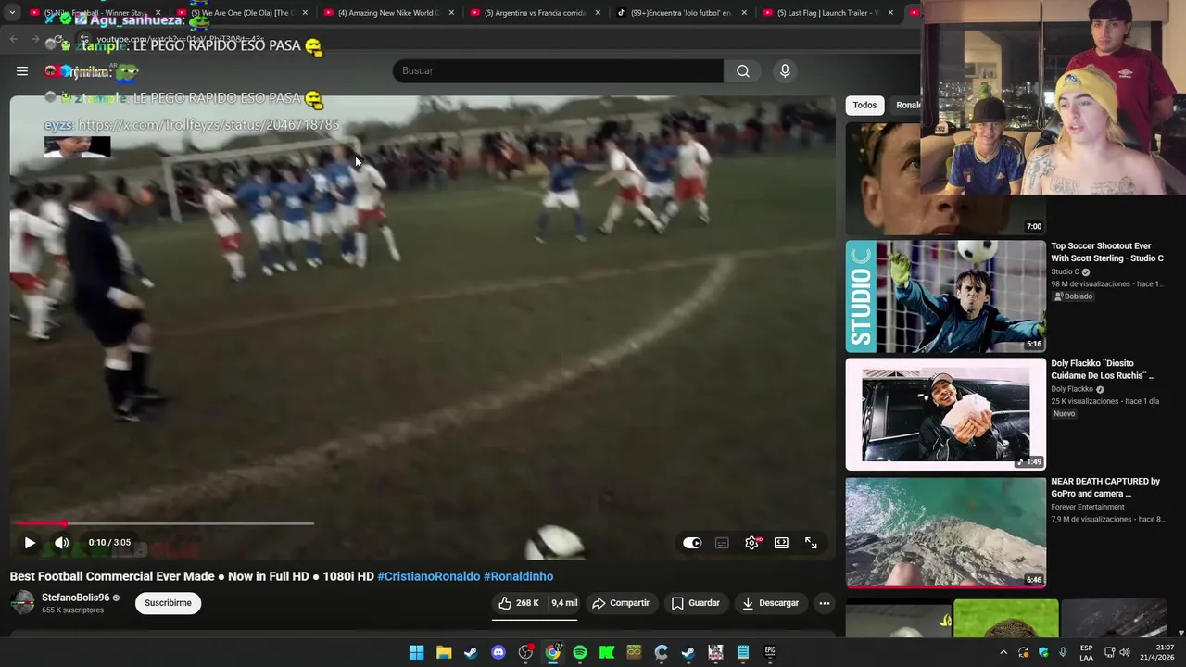Image resolution: width=1186 pixels, height=667 pixels.
Task: Close the Argentina vs Francia tab
Action: 598,13
